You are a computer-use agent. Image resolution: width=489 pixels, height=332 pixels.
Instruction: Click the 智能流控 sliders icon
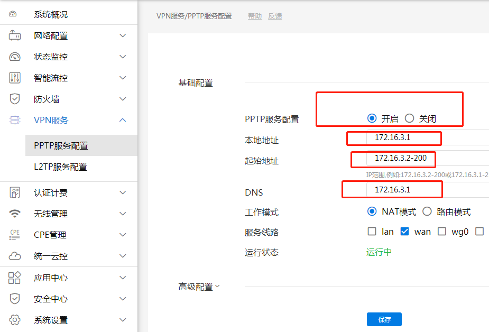(x=15, y=78)
